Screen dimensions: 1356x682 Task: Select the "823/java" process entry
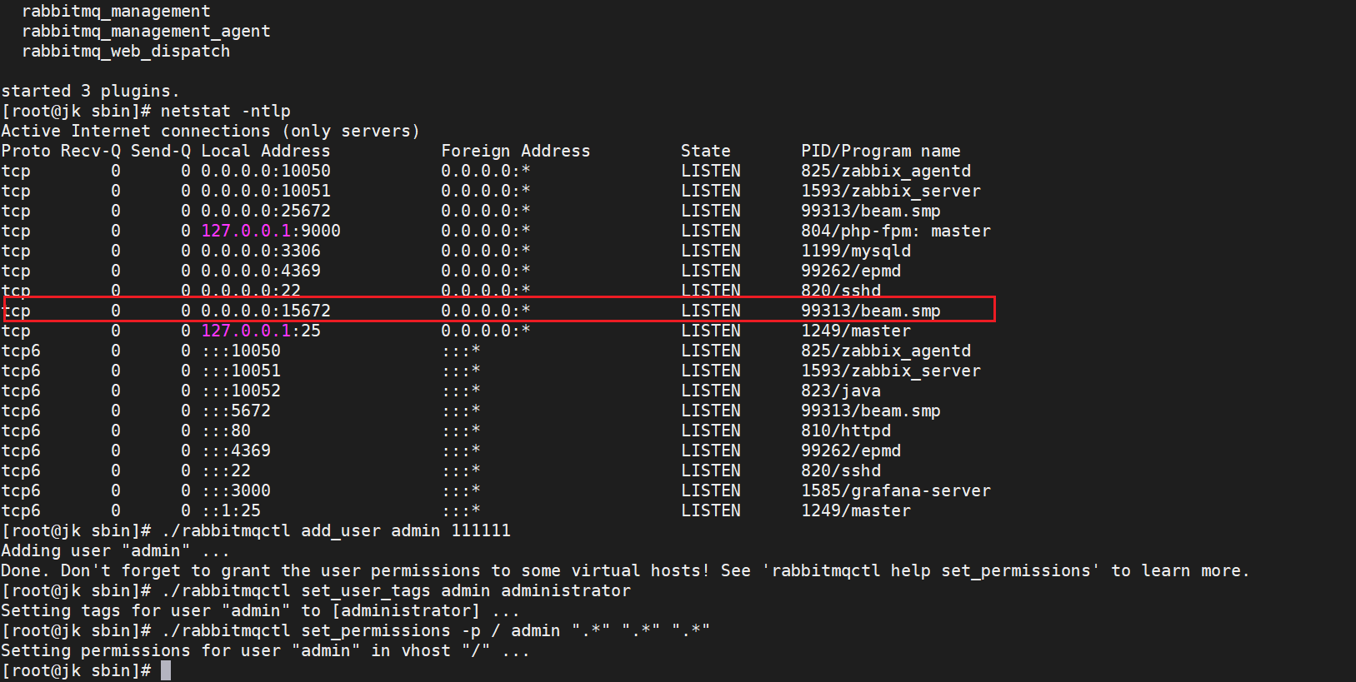point(841,391)
